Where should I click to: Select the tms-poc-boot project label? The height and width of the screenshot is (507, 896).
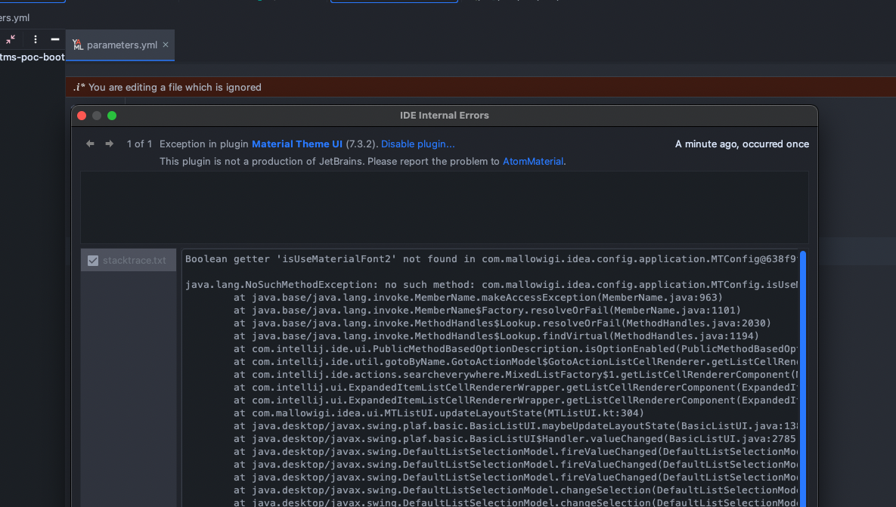tap(33, 57)
